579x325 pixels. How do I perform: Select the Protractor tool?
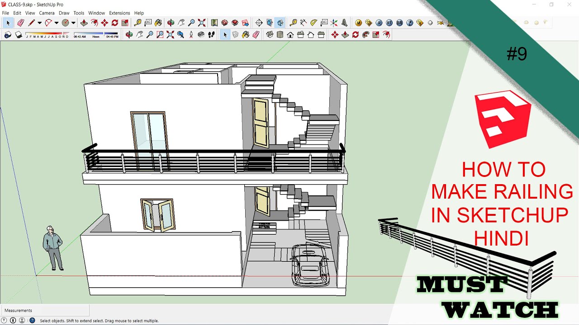313,23
